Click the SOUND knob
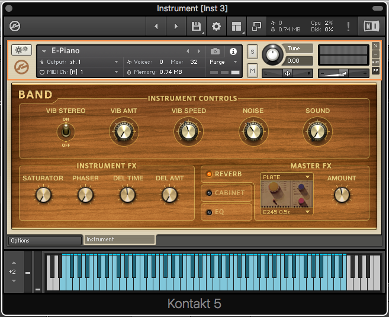389x317 pixels. 317,131
